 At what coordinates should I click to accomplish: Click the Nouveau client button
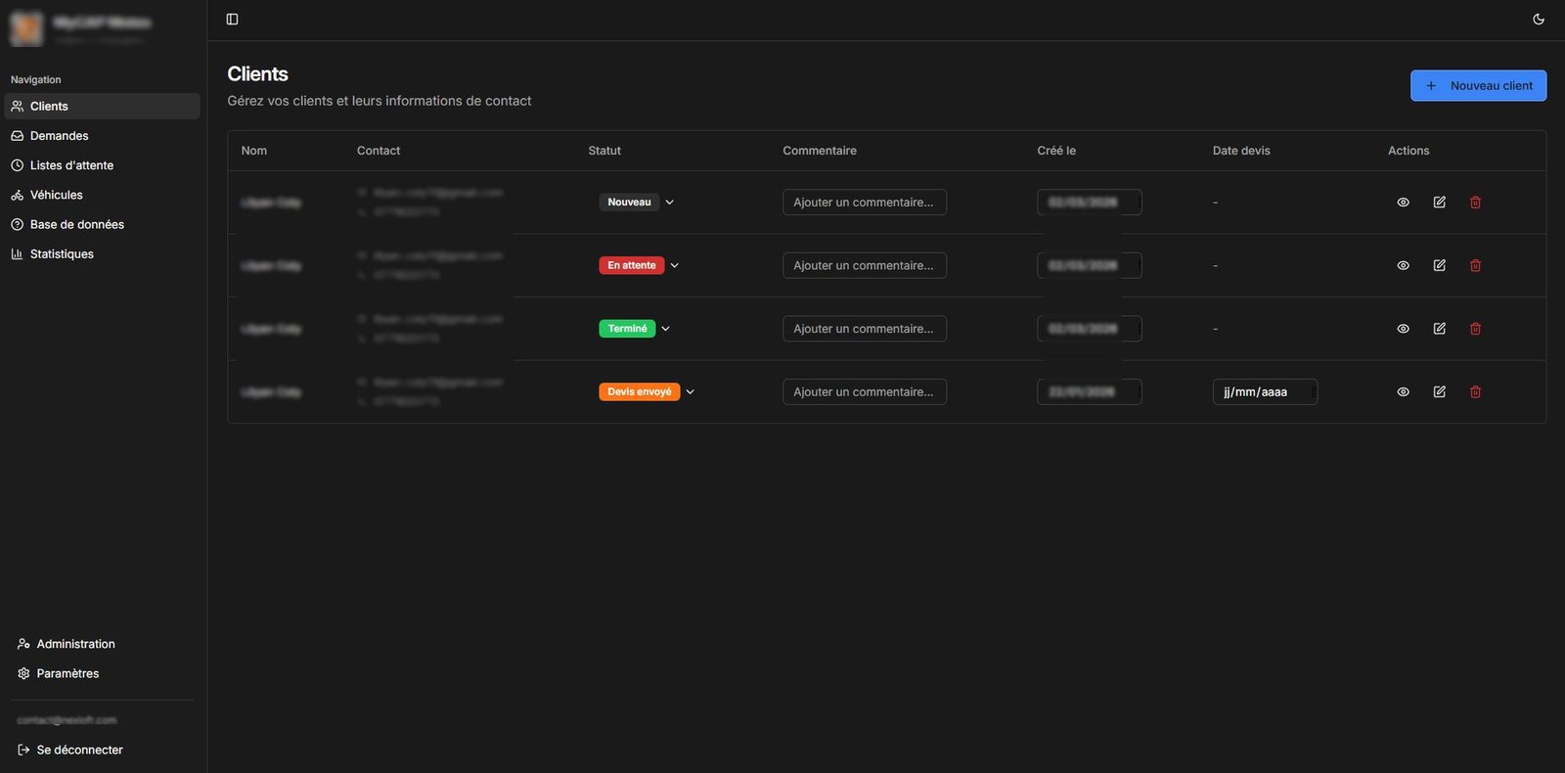click(1478, 86)
